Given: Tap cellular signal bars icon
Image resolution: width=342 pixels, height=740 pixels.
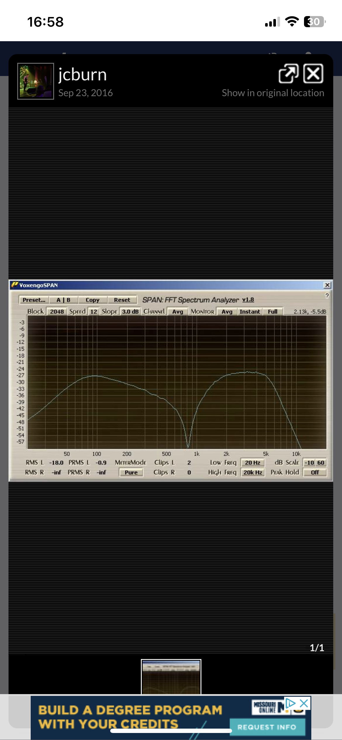Looking at the screenshot, I should (272, 22).
